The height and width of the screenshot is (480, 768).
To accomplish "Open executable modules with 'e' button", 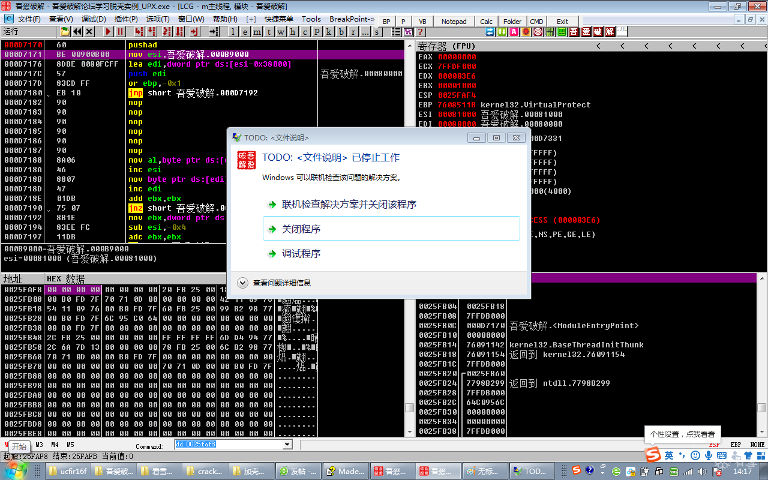I will point(245,32).
